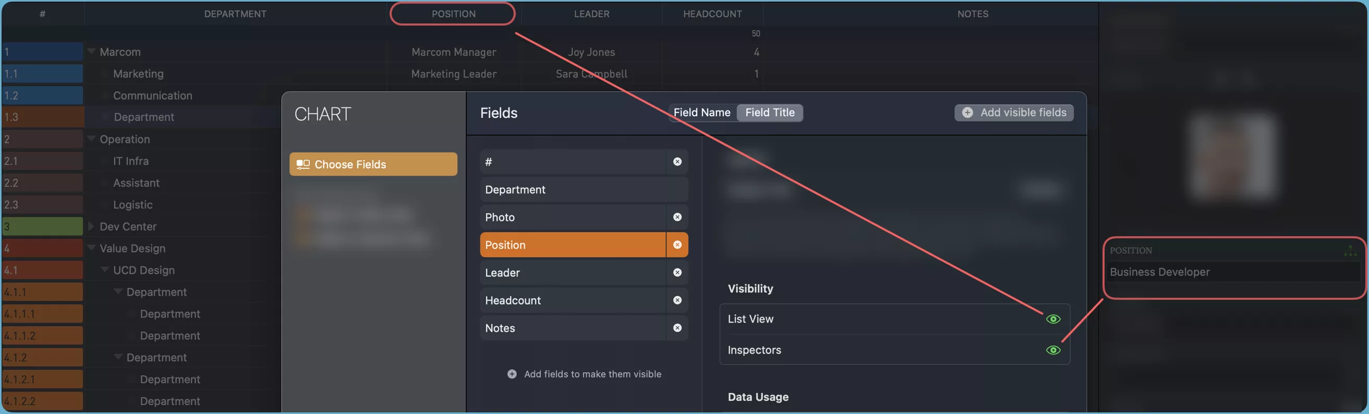Expand the Dev Center row
Image resolution: width=1369 pixels, height=414 pixels.
(91, 226)
